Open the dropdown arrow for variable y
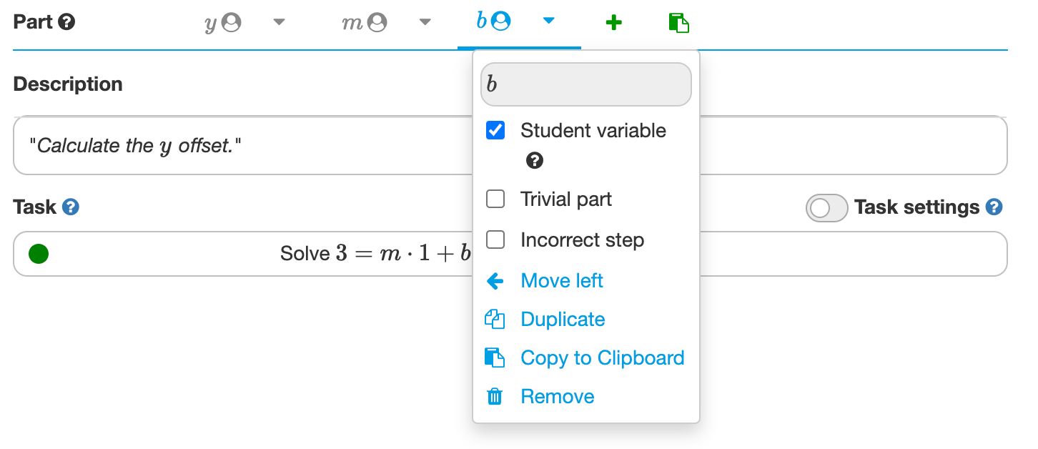The image size is (1038, 449). (279, 21)
